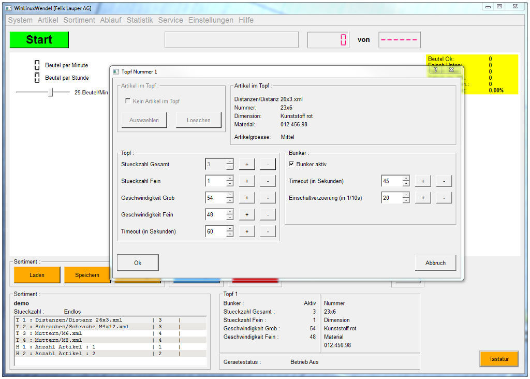Image resolution: width=530 pixels, height=379 pixels.
Task: Click spinner up arrow for Stueckzahl Fein
Action: pyautogui.click(x=230, y=178)
